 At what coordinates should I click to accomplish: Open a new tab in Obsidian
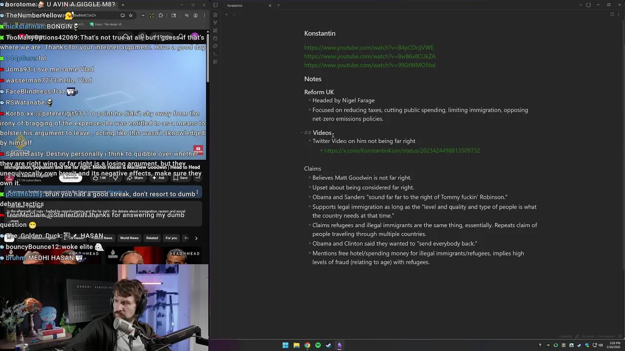[278, 5]
